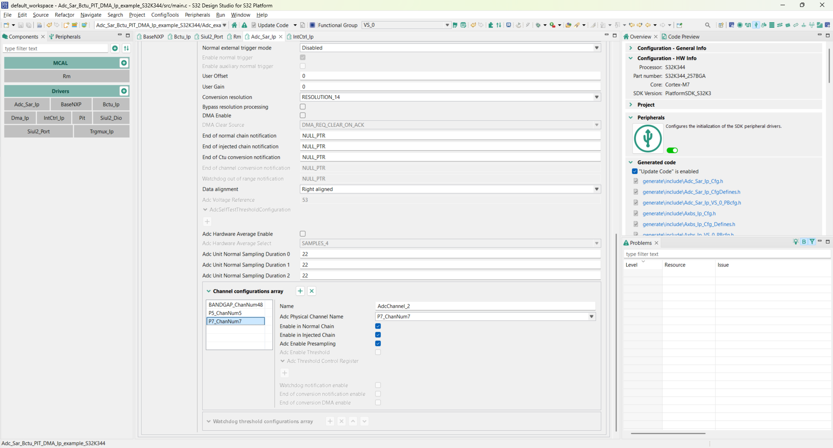Image resolution: width=833 pixels, height=448 pixels.
Task: Open the Refactor menu
Action: pyautogui.click(x=65, y=15)
